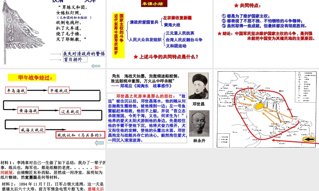Click point ② 不屈不挠 text line
319x191 pixels.
point(262,21)
